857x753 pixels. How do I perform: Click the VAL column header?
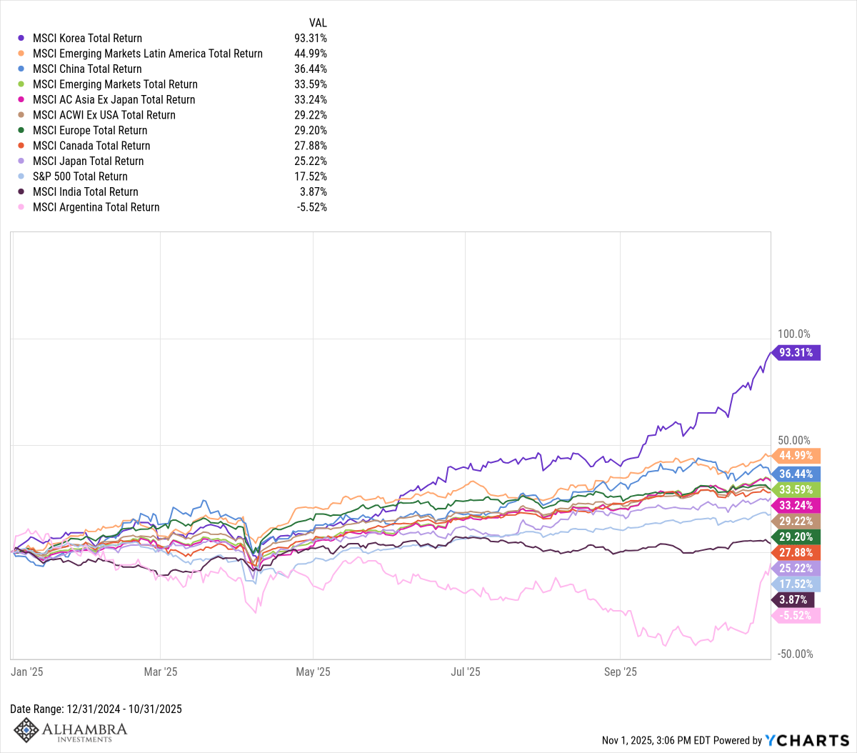tap(318, 23)
